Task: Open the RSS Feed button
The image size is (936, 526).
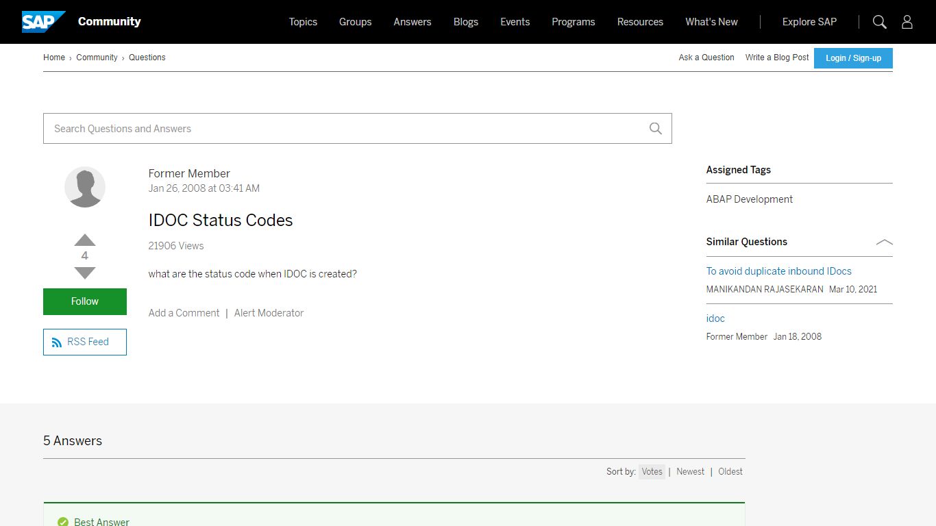Action: tap(85, 342)
